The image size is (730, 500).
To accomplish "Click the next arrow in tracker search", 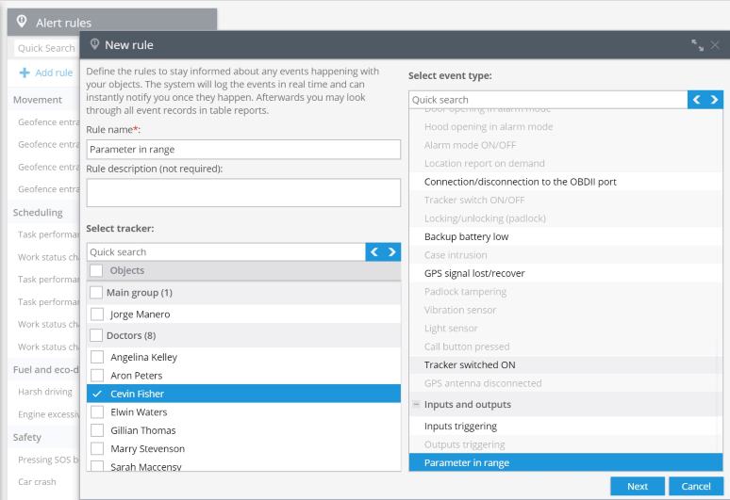I will [392, 251].
